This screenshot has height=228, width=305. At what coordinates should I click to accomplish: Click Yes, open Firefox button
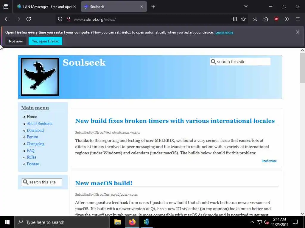45,41
